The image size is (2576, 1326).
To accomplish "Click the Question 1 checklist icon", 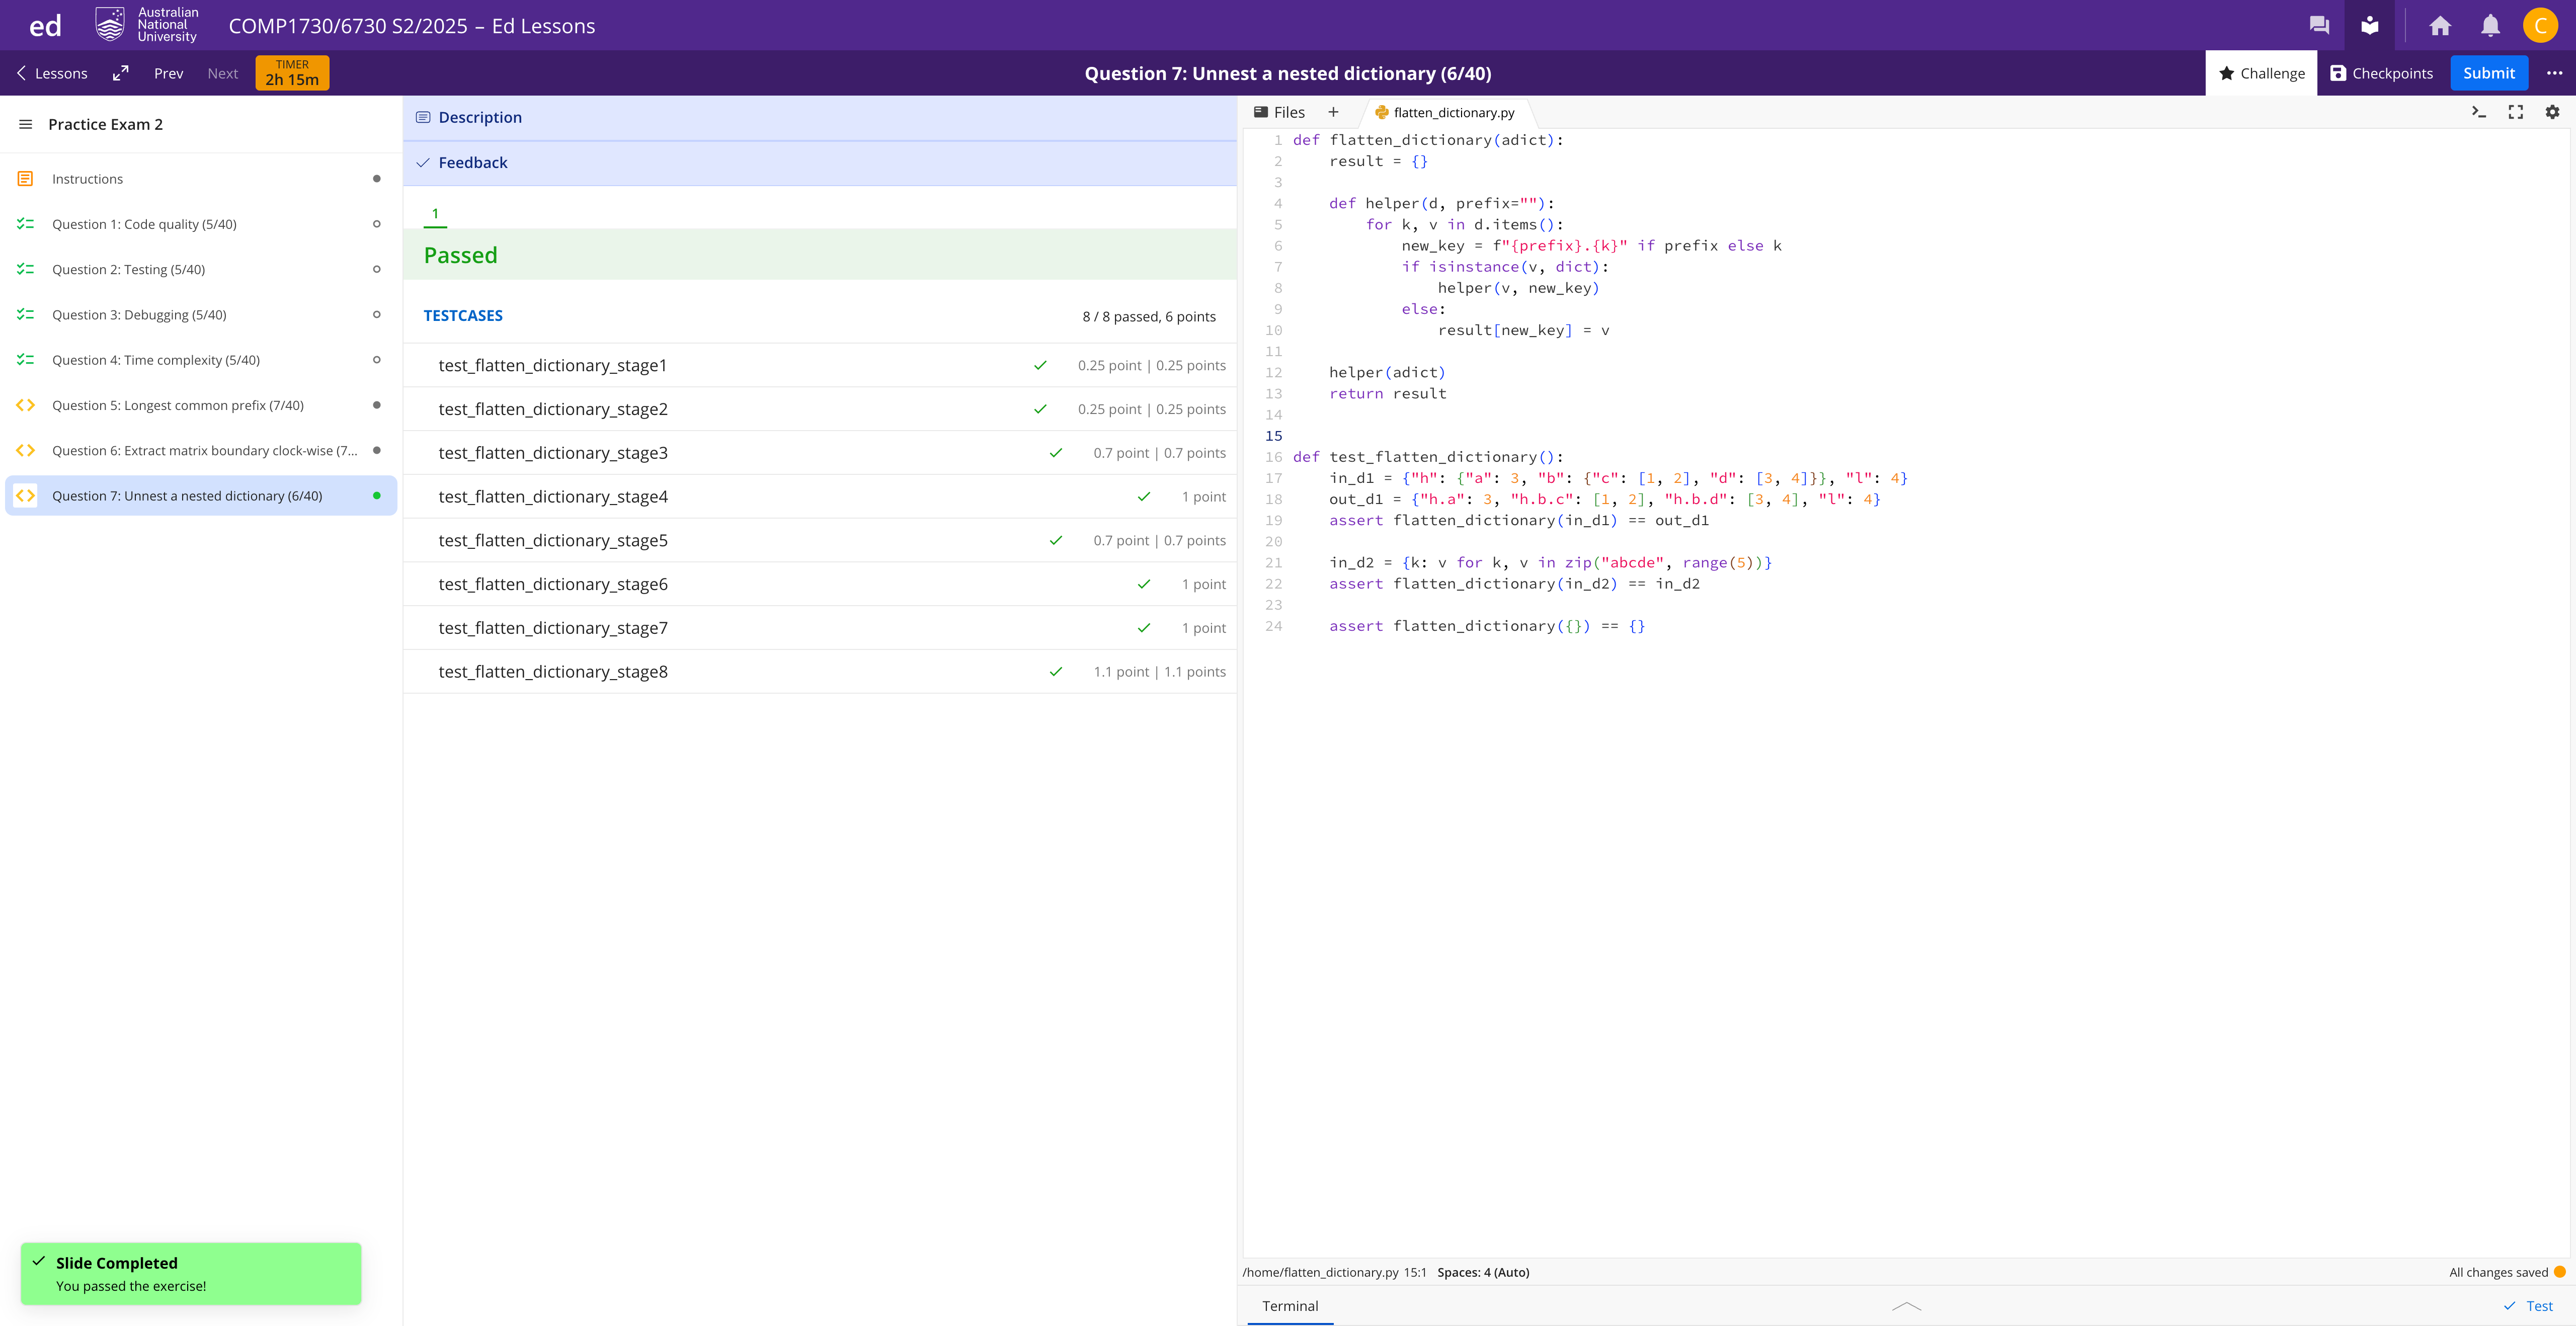I will [x=25, y=224].
